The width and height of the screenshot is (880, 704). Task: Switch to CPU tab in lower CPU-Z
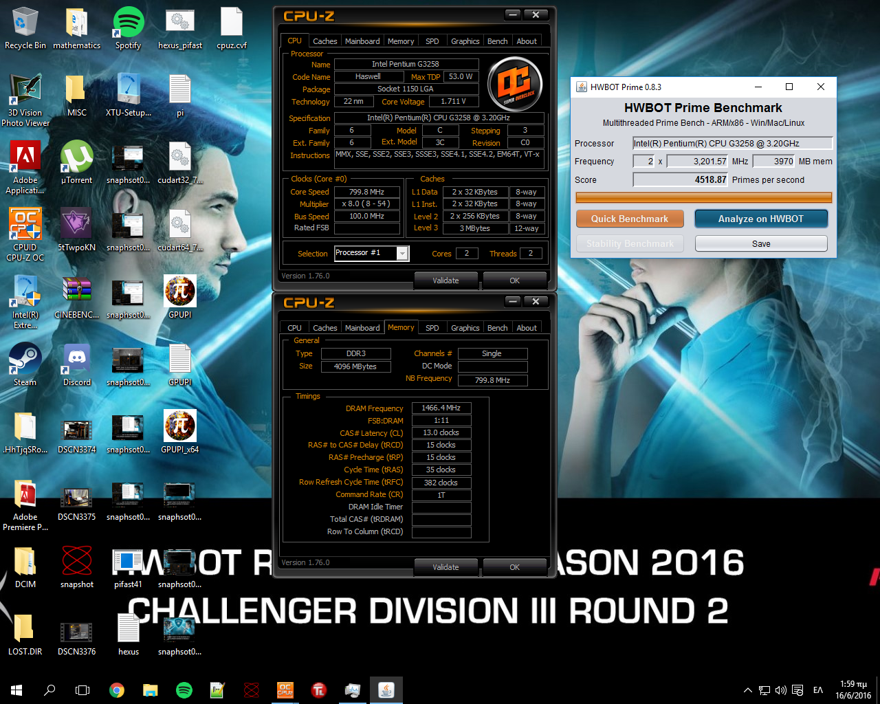[x=294, y=328]
